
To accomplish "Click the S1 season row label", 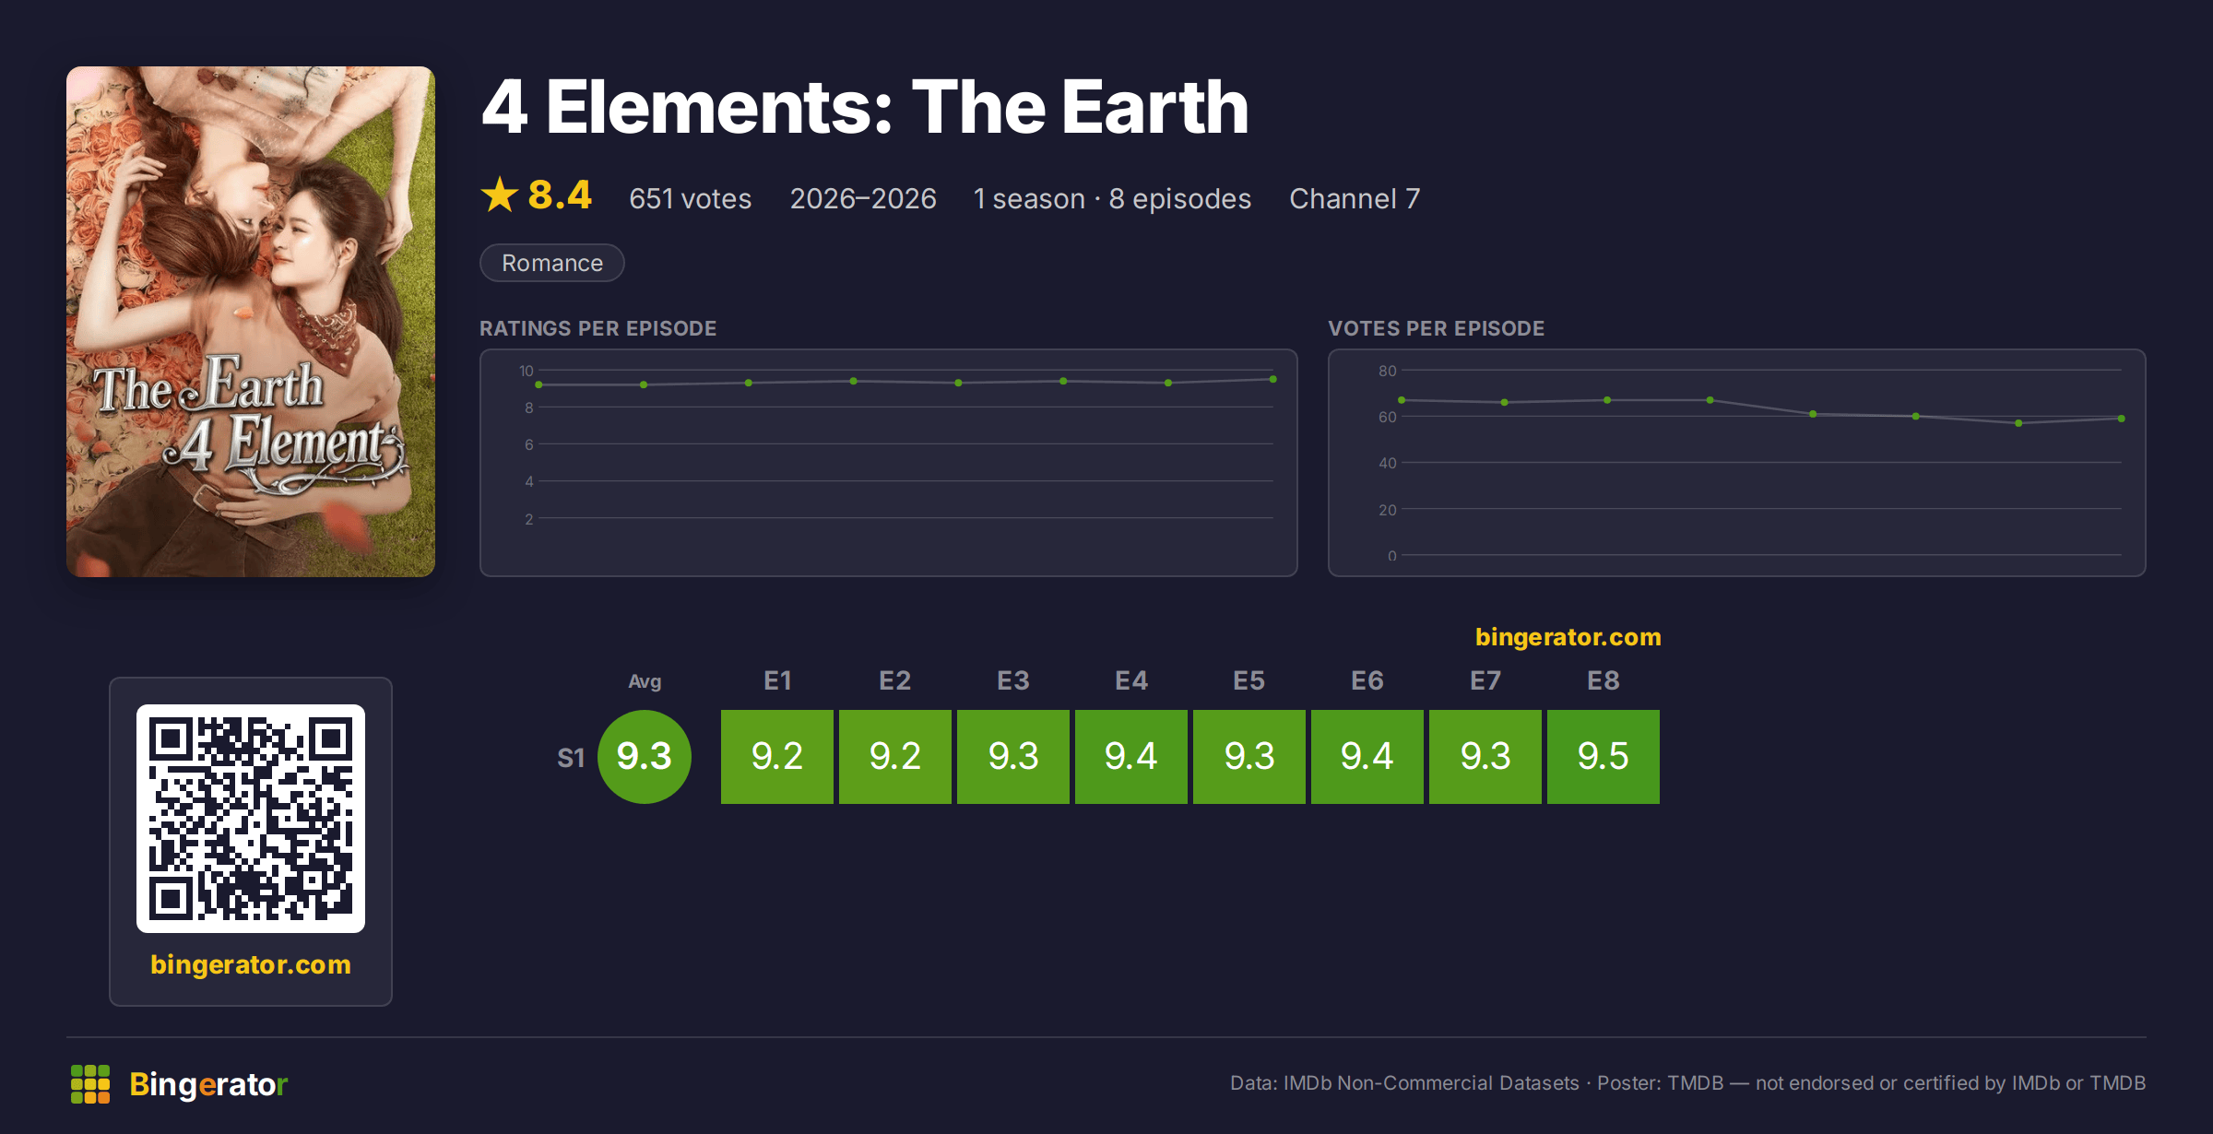I will coord(571,758).
